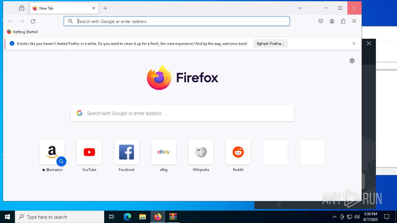Click the page search box with Google
This screenshot has height=223, width=397.
click(x=182, y=113)
